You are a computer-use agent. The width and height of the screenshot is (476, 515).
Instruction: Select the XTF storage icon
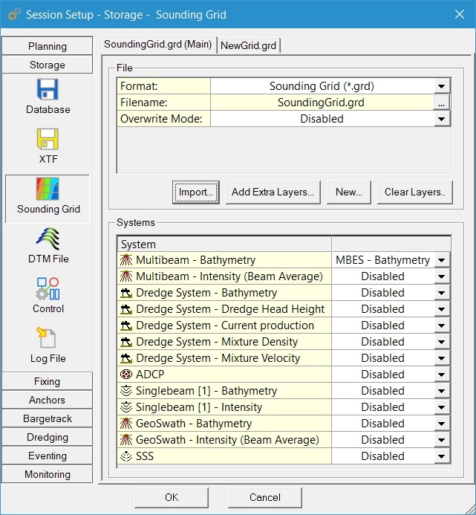coord(48,140)
